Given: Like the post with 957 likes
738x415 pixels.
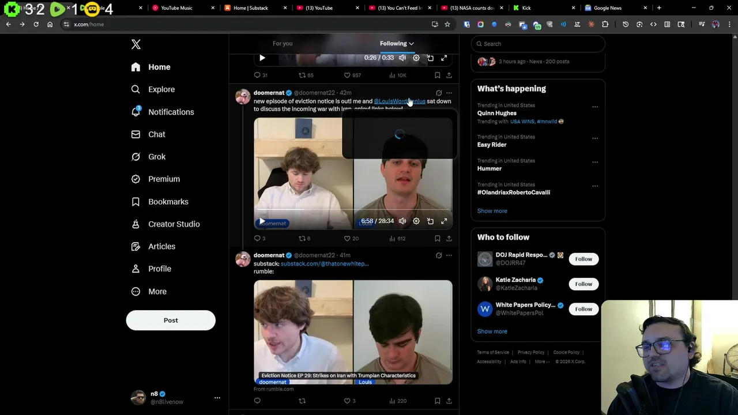Looking at the screenshot, I should click(352, 75).
